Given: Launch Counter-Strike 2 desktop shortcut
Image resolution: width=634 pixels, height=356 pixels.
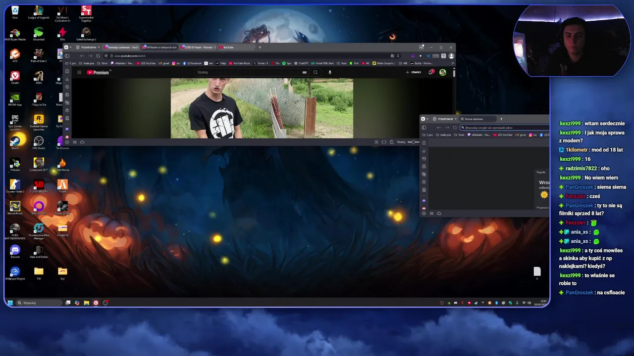Looking at the screenshot, I should (15, 186).
